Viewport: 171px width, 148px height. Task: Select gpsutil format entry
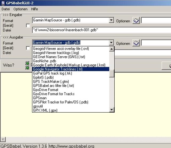[x=71, y=106]
